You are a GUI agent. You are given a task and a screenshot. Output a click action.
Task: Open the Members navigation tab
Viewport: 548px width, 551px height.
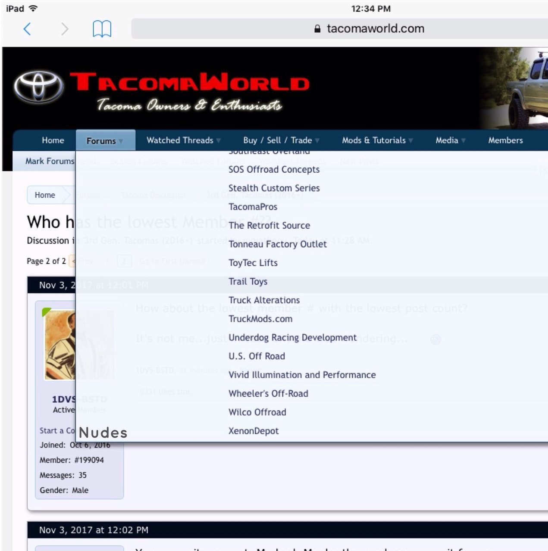click(505, 140)
